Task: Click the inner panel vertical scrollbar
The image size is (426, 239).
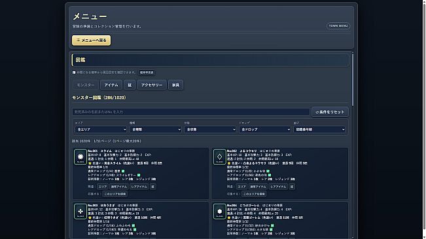Action: (353, 79)
